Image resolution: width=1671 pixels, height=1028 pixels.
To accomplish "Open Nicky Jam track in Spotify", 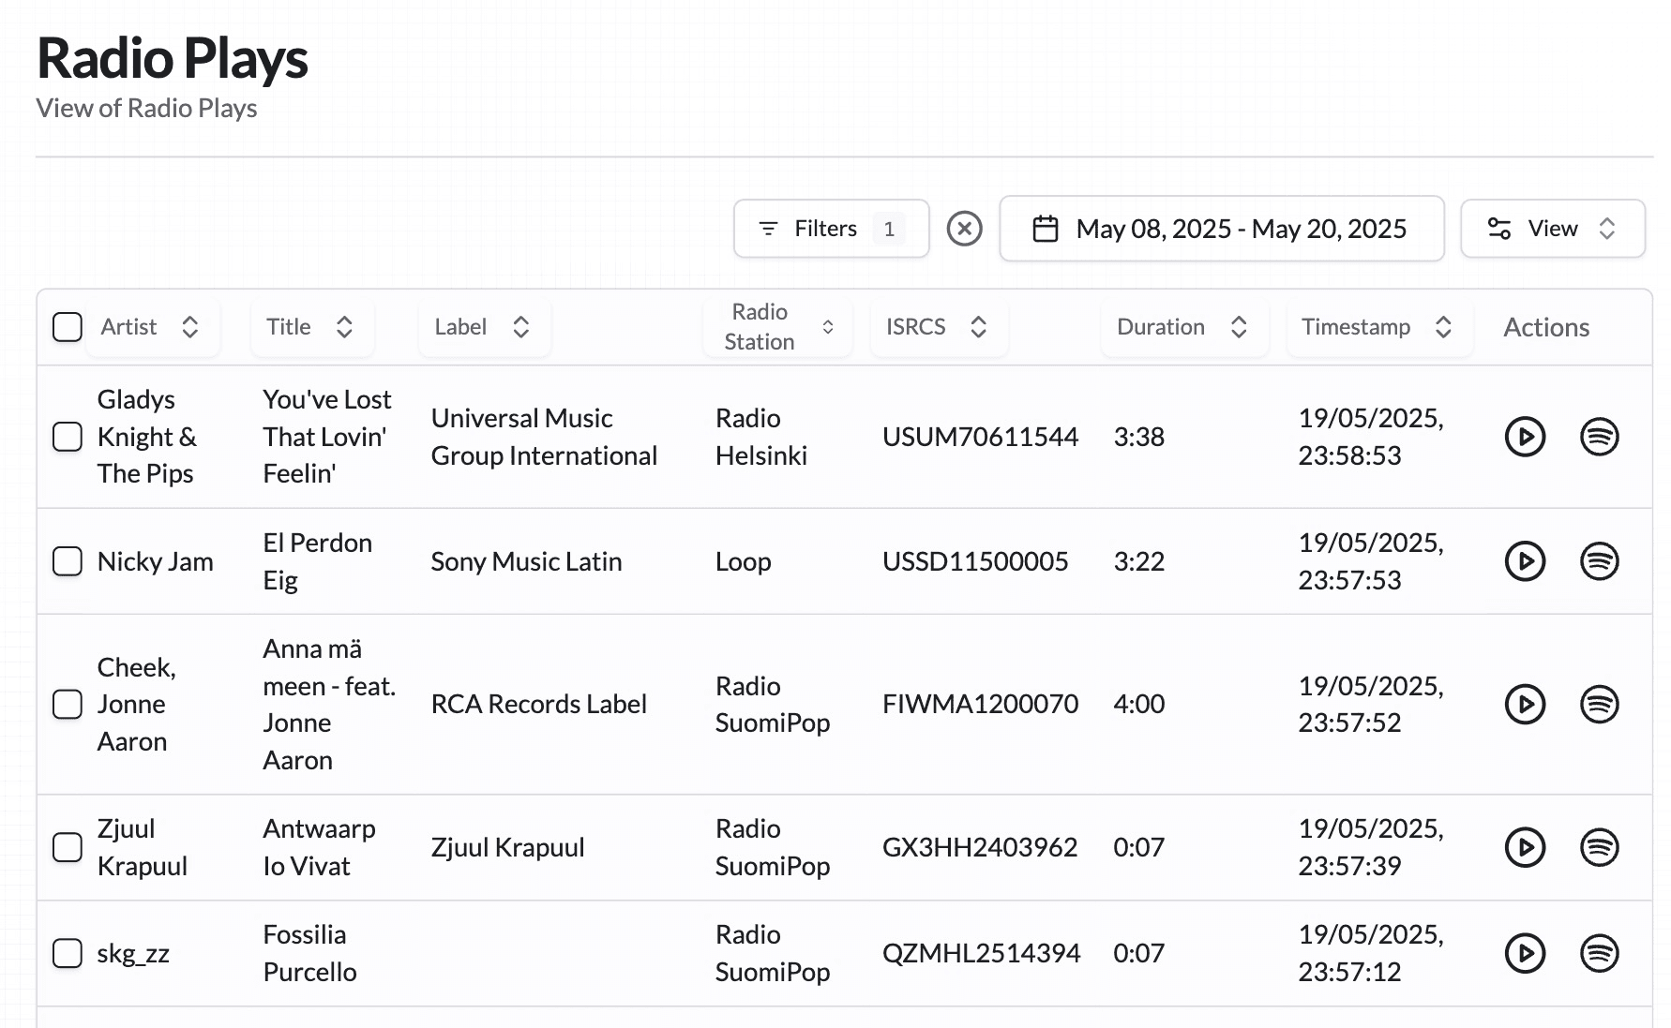I will coord(1599,561).
